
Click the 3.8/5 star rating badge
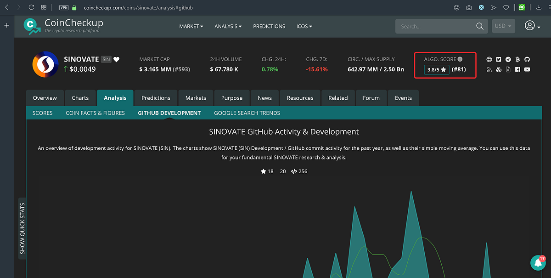click(436, 70)
